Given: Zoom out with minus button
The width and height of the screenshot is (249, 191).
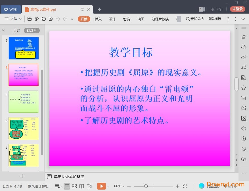Looking at the screenshot, I should (x=129, y=186).
